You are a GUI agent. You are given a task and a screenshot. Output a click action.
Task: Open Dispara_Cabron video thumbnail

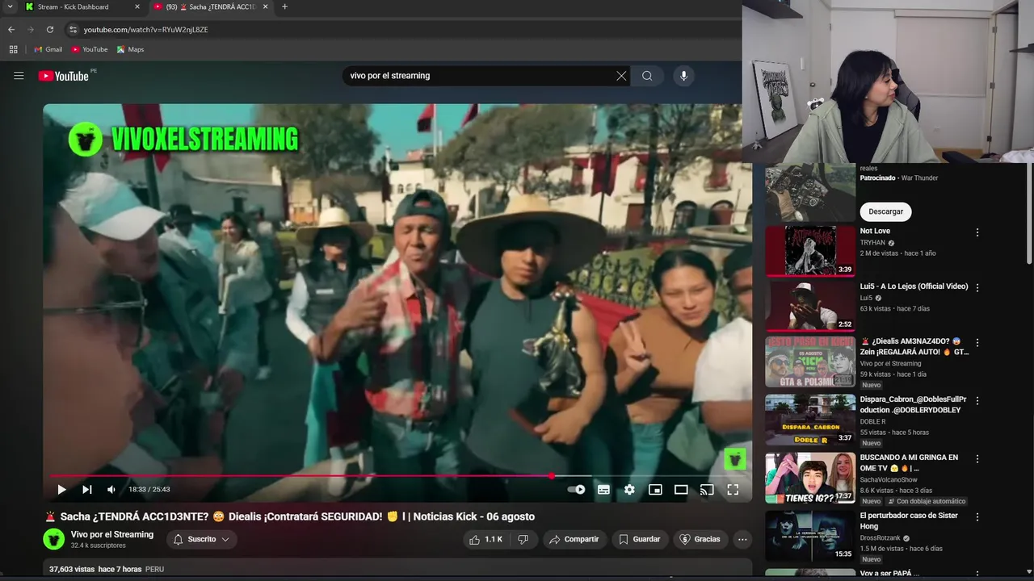click(x=810, y=420)
